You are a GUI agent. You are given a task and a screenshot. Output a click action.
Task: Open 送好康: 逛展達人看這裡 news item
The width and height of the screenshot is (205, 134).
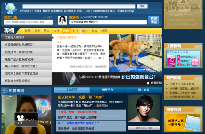coord(184,89)
